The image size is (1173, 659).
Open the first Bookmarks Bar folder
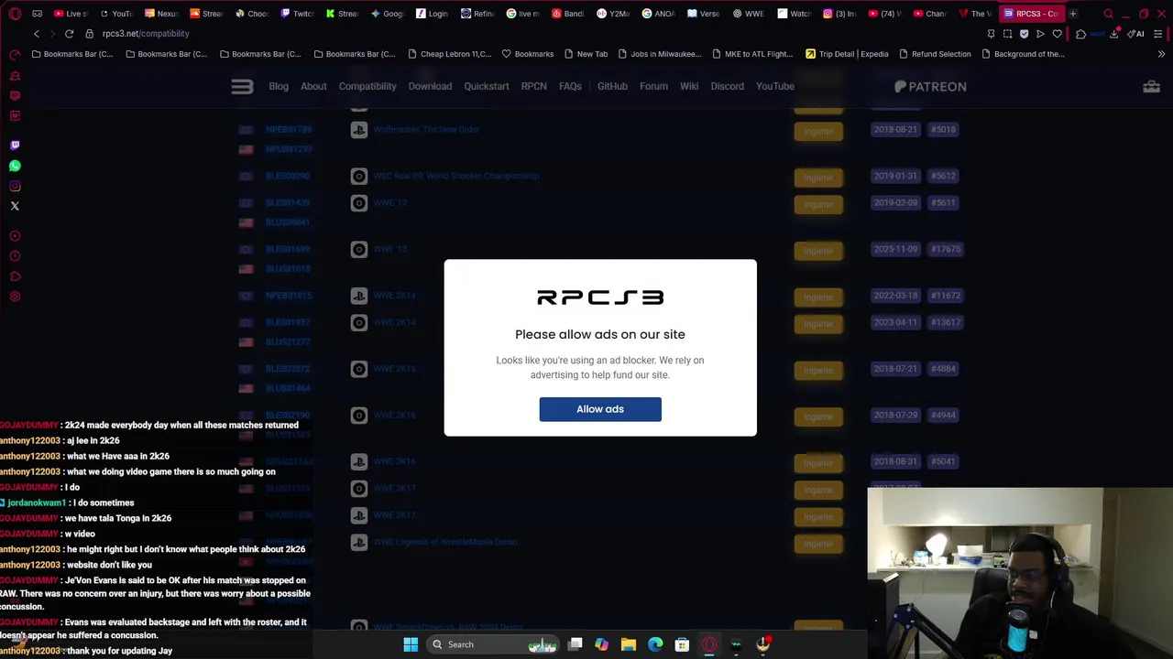pos(72,54)
